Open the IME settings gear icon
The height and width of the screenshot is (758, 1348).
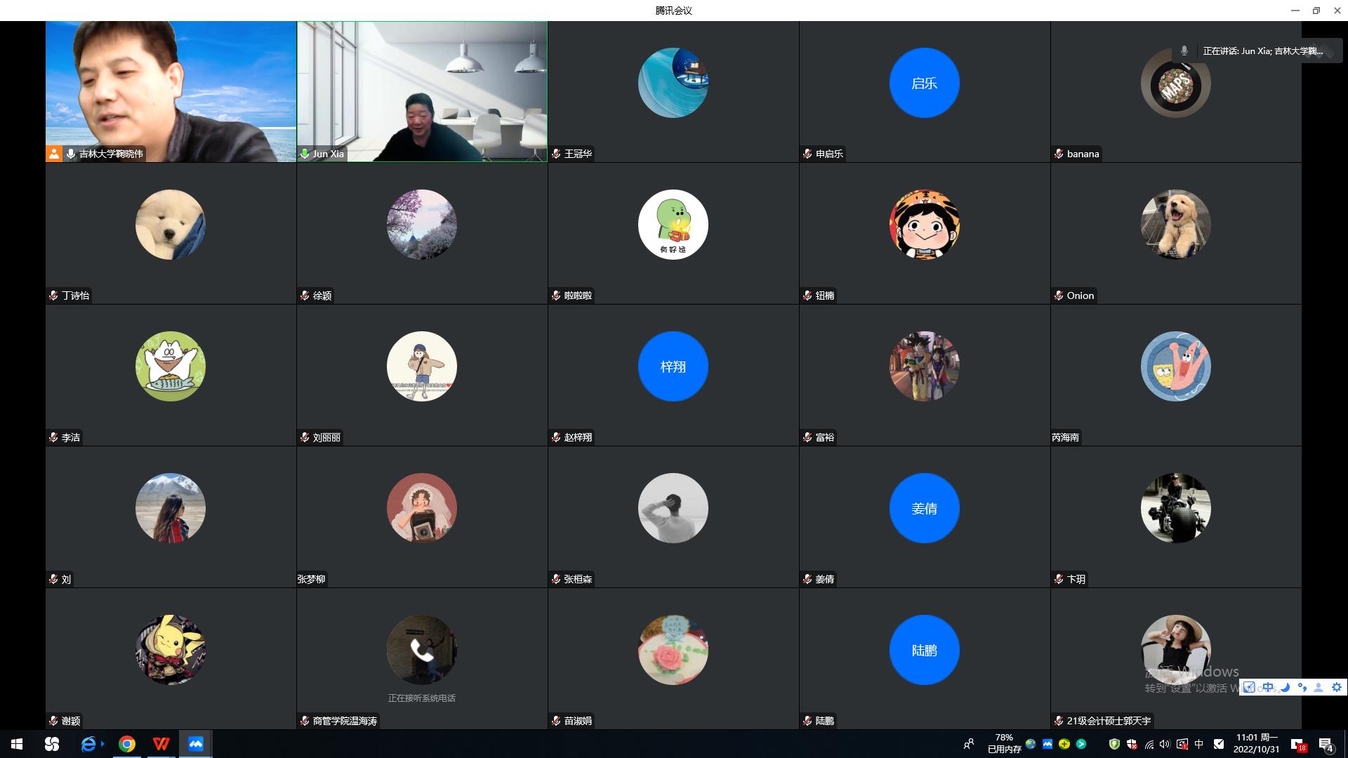pos(1337,687)
